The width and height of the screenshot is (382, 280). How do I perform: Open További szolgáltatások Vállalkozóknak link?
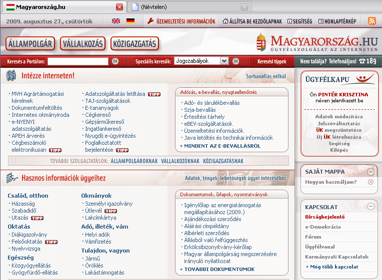click(180, 161)
